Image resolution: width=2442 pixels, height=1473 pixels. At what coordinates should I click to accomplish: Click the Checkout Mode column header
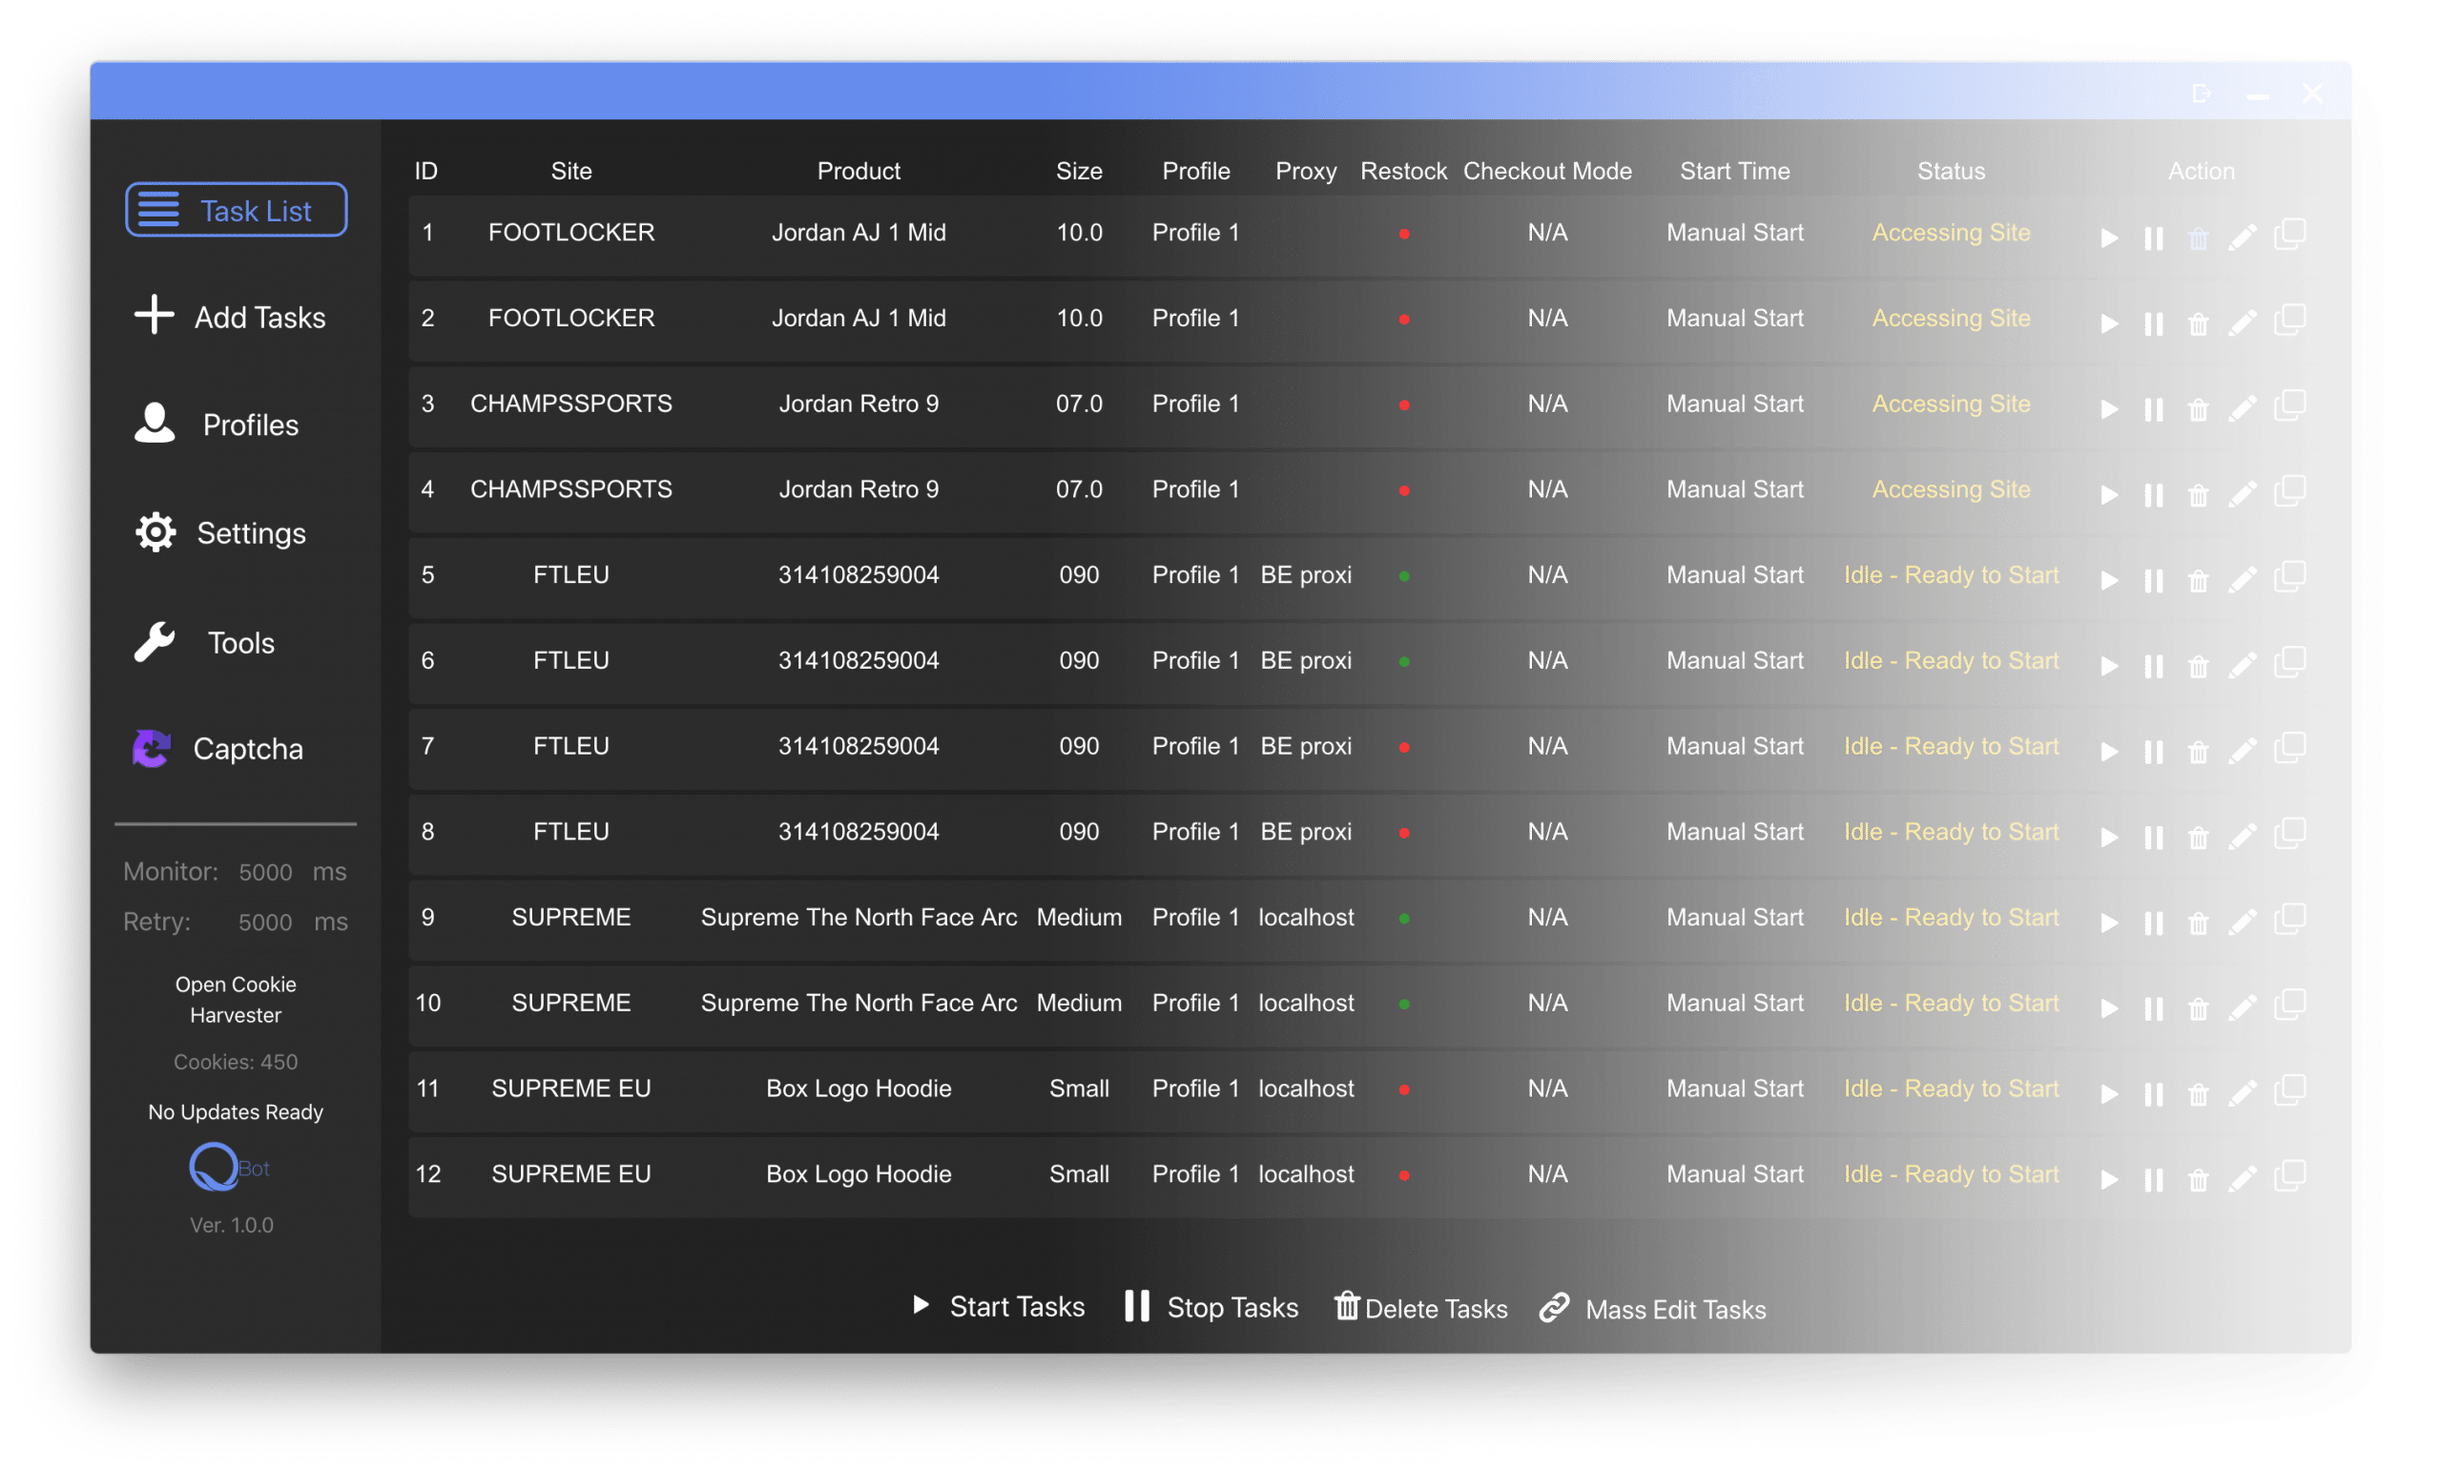(1547, 171)
